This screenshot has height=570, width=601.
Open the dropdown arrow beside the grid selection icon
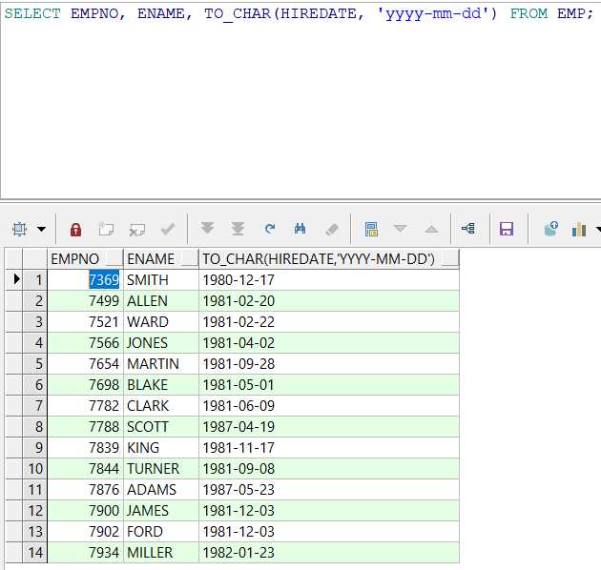coord(41,229)
